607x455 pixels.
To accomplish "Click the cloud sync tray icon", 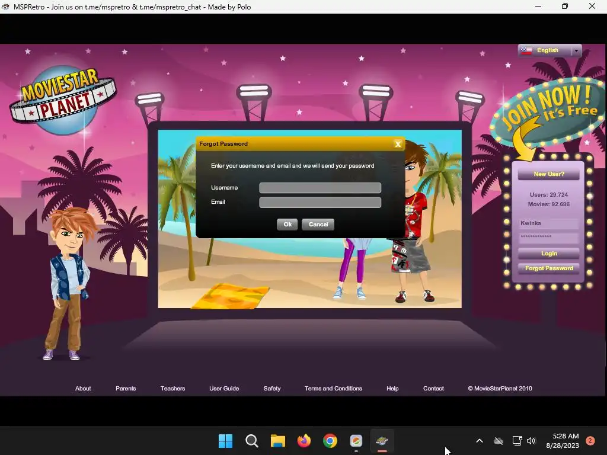I will (x=498, y=441).
